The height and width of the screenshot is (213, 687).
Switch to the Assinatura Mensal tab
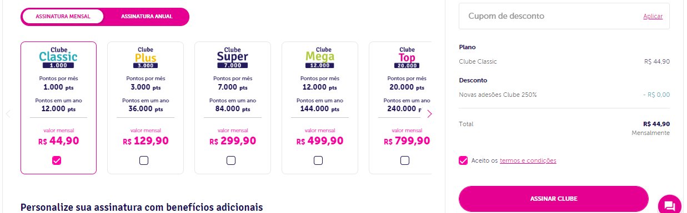click(x=63, y=17)
